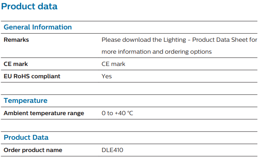Click the Order product name label
The height and width of the screenshot is (158, 260).
(33, 150)
